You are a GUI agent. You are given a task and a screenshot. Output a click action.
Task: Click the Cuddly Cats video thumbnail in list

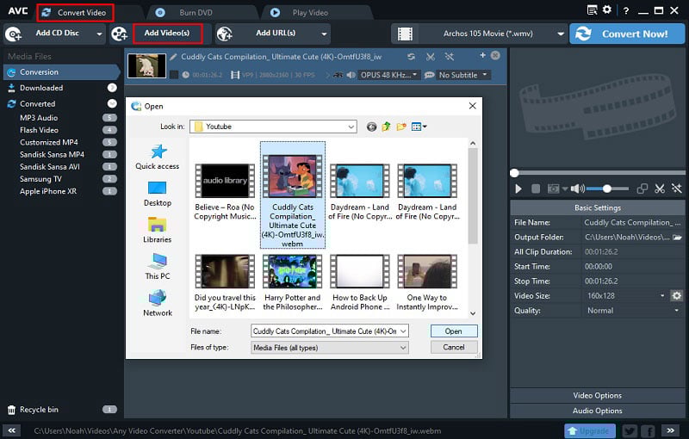(146, 65)
